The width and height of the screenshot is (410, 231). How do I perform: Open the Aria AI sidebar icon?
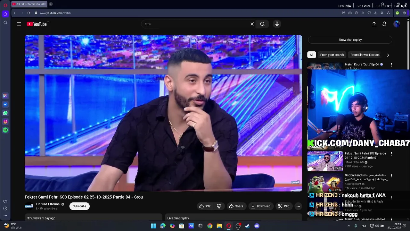5,96
